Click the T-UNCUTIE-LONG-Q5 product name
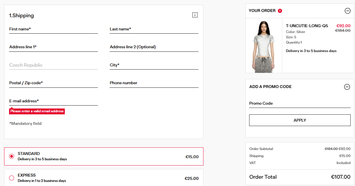Screen dimensions: 355x186 pyautogui.click(x=307, y=26)
